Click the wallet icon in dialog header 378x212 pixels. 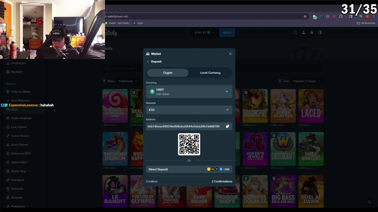pyautogui.click(x=148, y=54)
